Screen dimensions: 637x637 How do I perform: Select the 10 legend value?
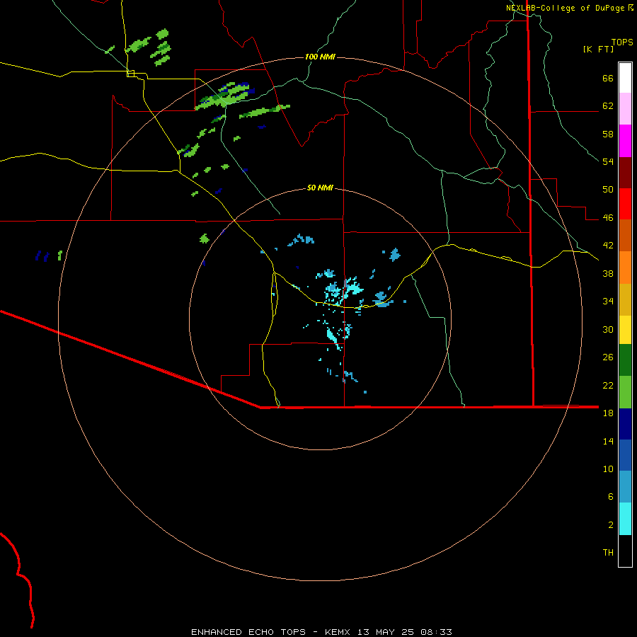tap(608, 469)
